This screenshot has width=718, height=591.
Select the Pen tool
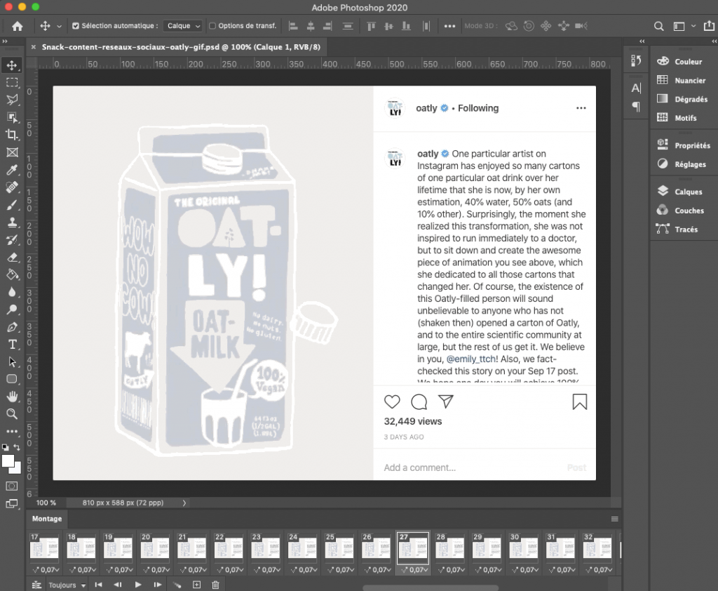pos(12,327)
